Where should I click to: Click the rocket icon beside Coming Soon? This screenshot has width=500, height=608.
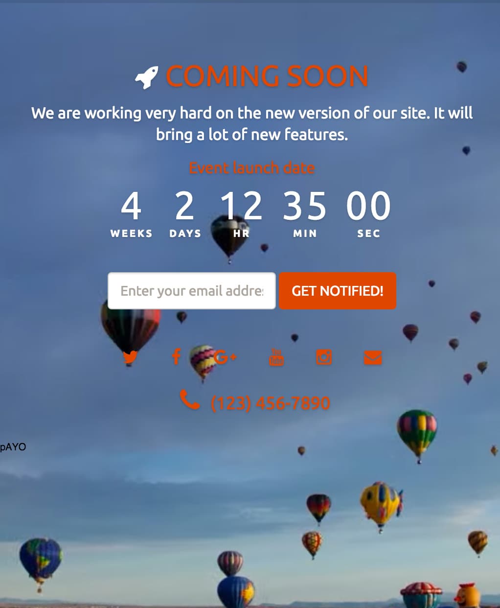pyautogui.click(x=147, y=77)
